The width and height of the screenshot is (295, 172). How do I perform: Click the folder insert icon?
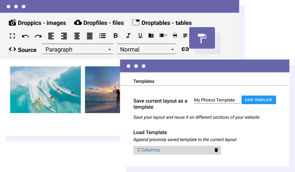coord(151,36)
